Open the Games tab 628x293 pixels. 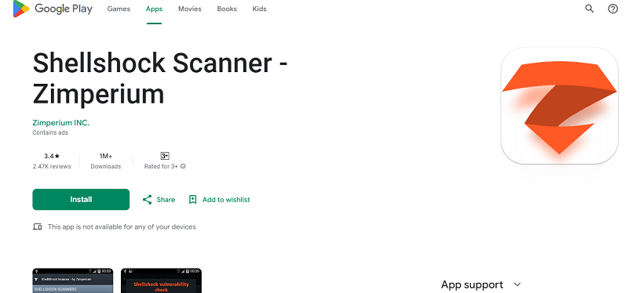(x=119, y=9)
